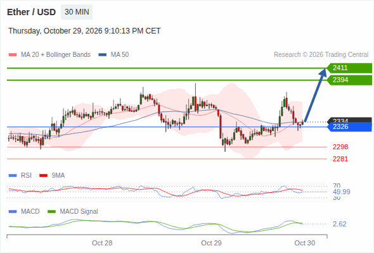Click the MACD legend label

click(30, 212)
